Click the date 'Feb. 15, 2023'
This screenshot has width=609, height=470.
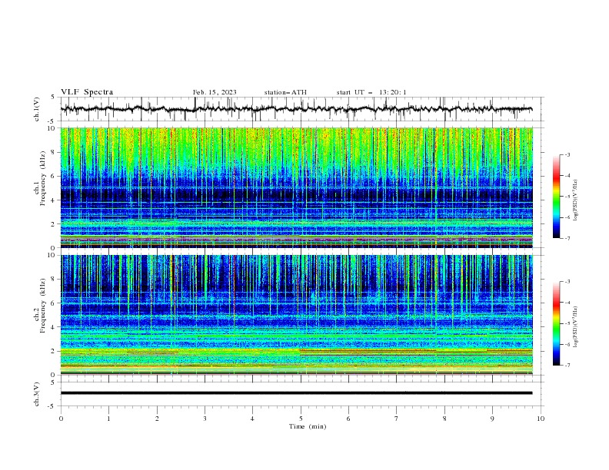coord(215,92)
